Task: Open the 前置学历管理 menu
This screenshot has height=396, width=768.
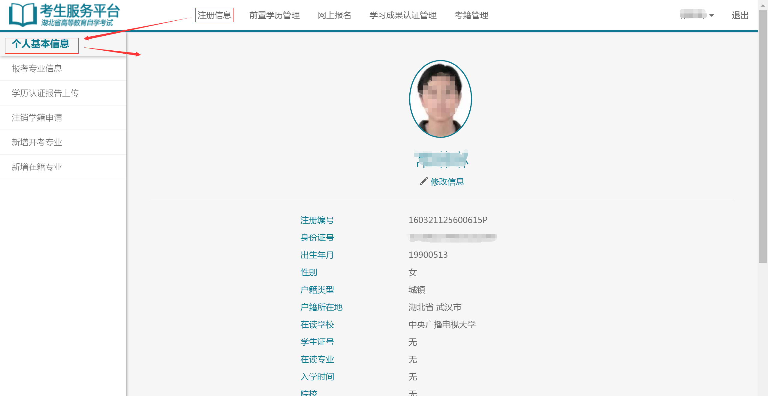Action: pos(274,15)
